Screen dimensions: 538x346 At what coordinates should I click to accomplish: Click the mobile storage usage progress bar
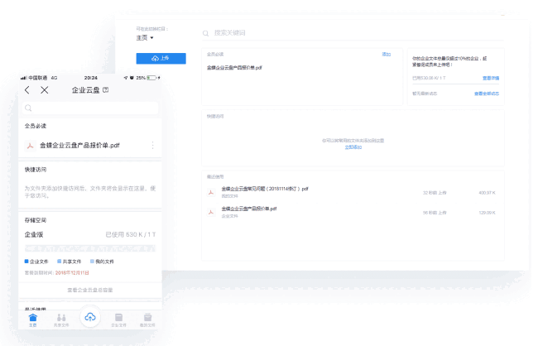point(90,248)
